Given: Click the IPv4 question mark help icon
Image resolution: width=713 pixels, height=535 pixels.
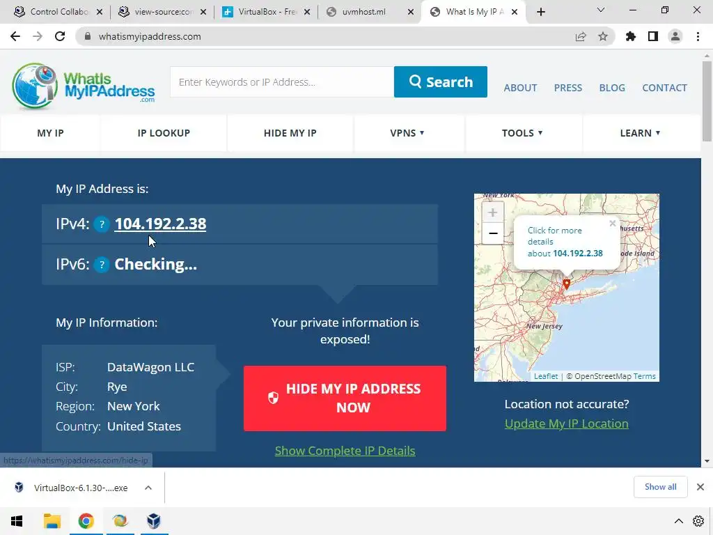Looking at the screenshot, I should pos(102,224).
